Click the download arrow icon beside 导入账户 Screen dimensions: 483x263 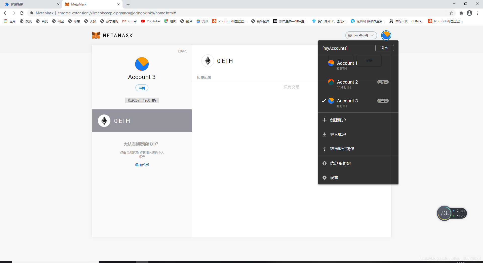tap(325, 135)
